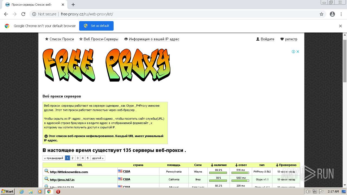This screenshot has width=347, height=195.
Task: Click the тип column header
Action: pos(262,165)
